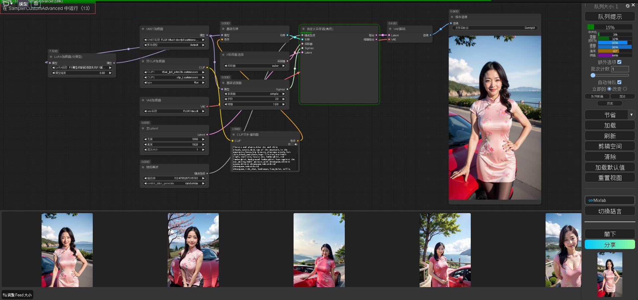
Task: Click the 模型 tab at top-left
Action: pos(23,4)
